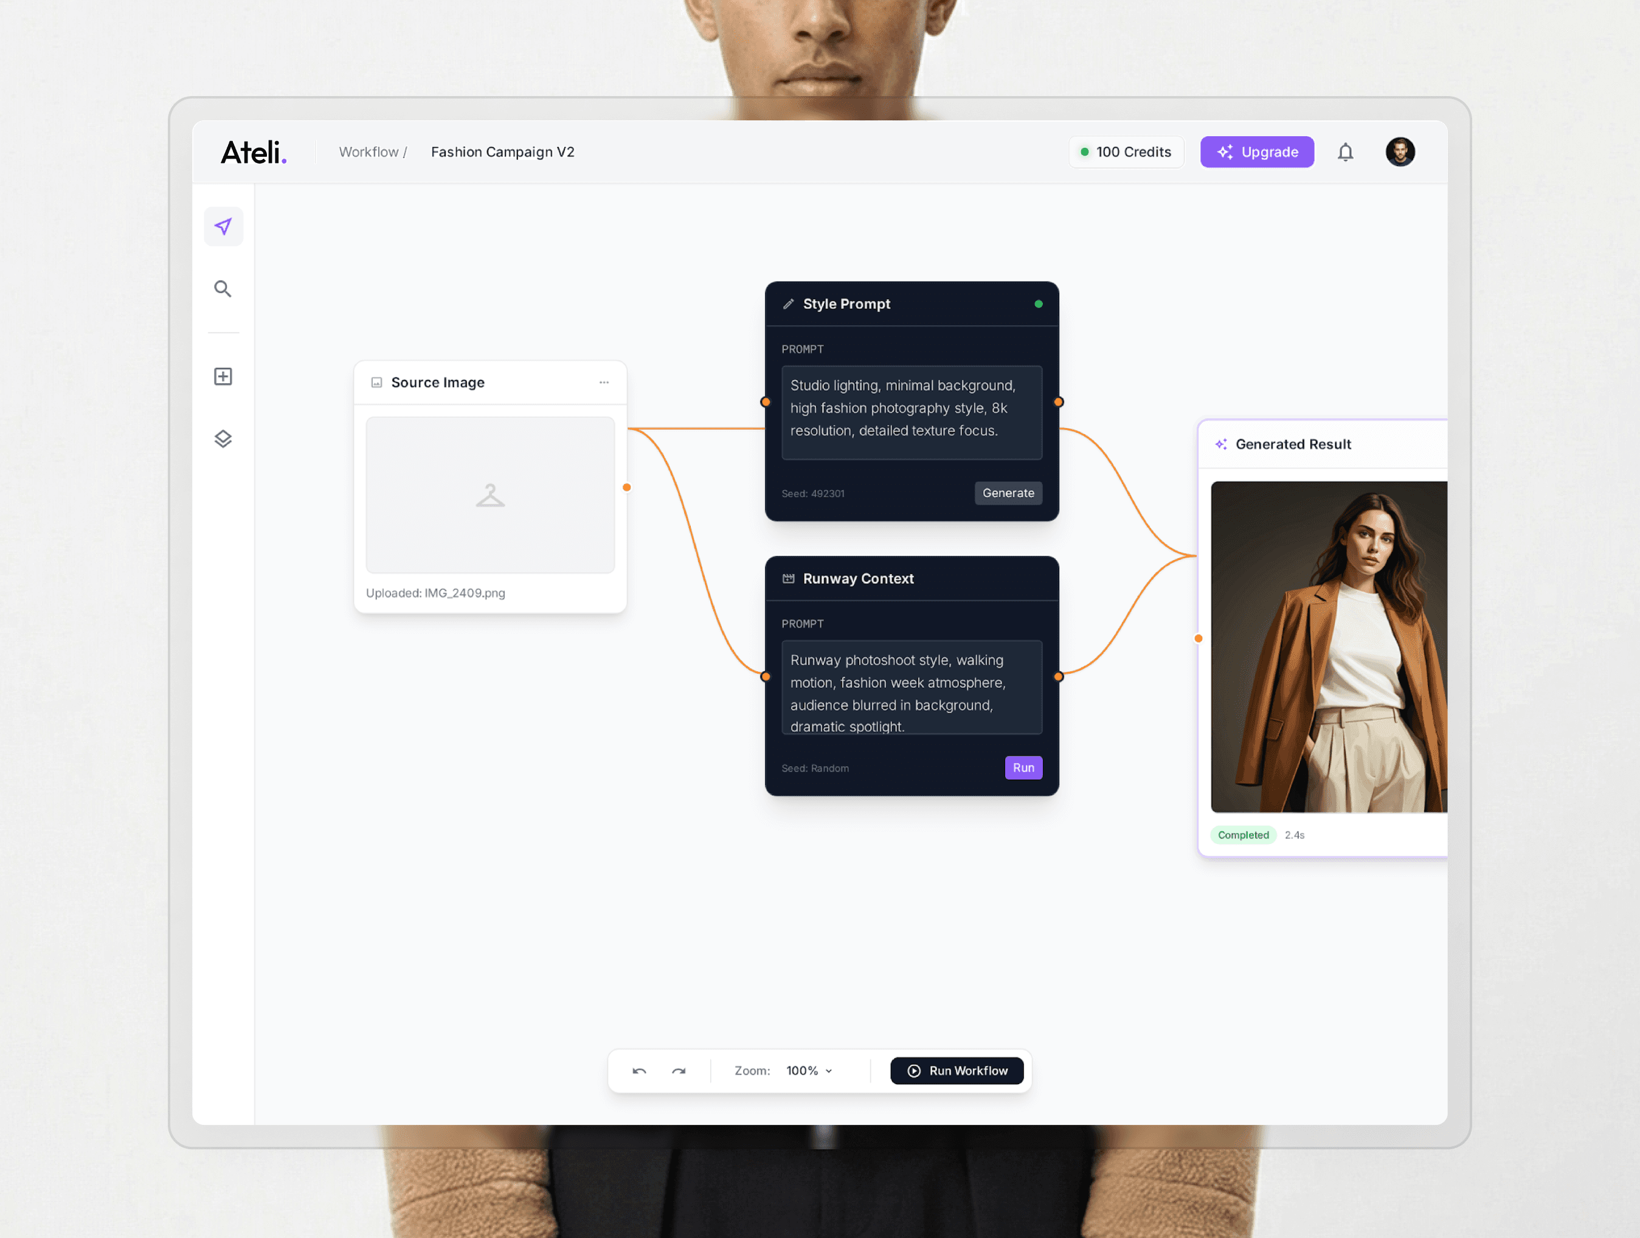Click the Workflow breadcrumb
Viewport: 1640px width, 1238px height.
point(369,152)
